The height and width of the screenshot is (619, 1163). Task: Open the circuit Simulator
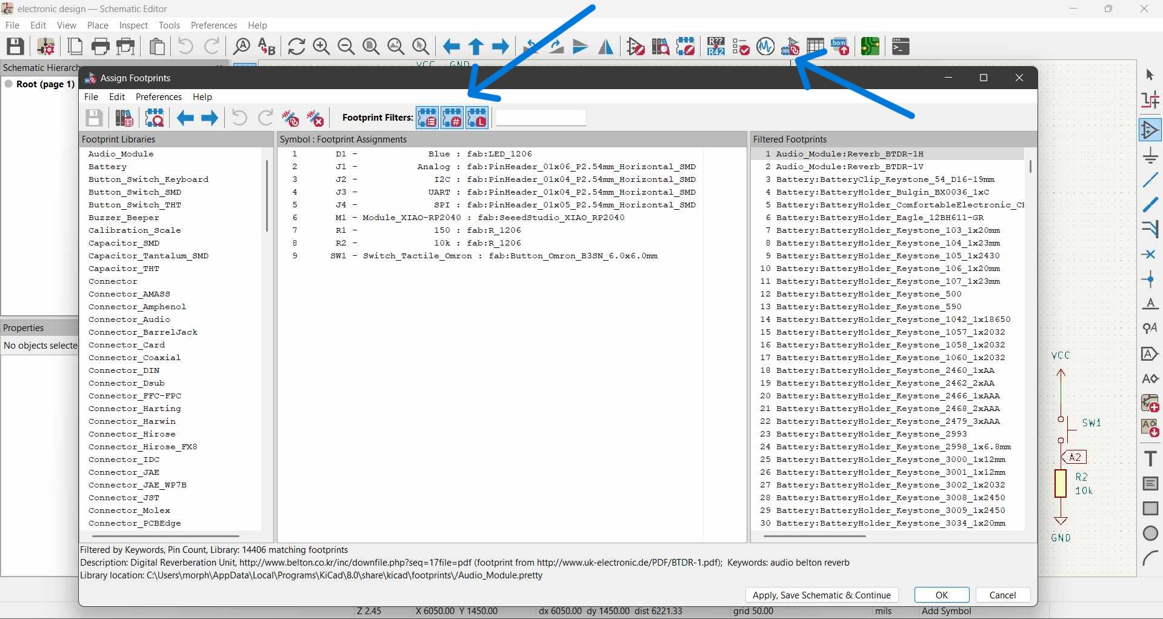coord(765,46)
